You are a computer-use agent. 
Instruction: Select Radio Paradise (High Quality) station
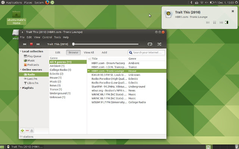pos(127,79)
